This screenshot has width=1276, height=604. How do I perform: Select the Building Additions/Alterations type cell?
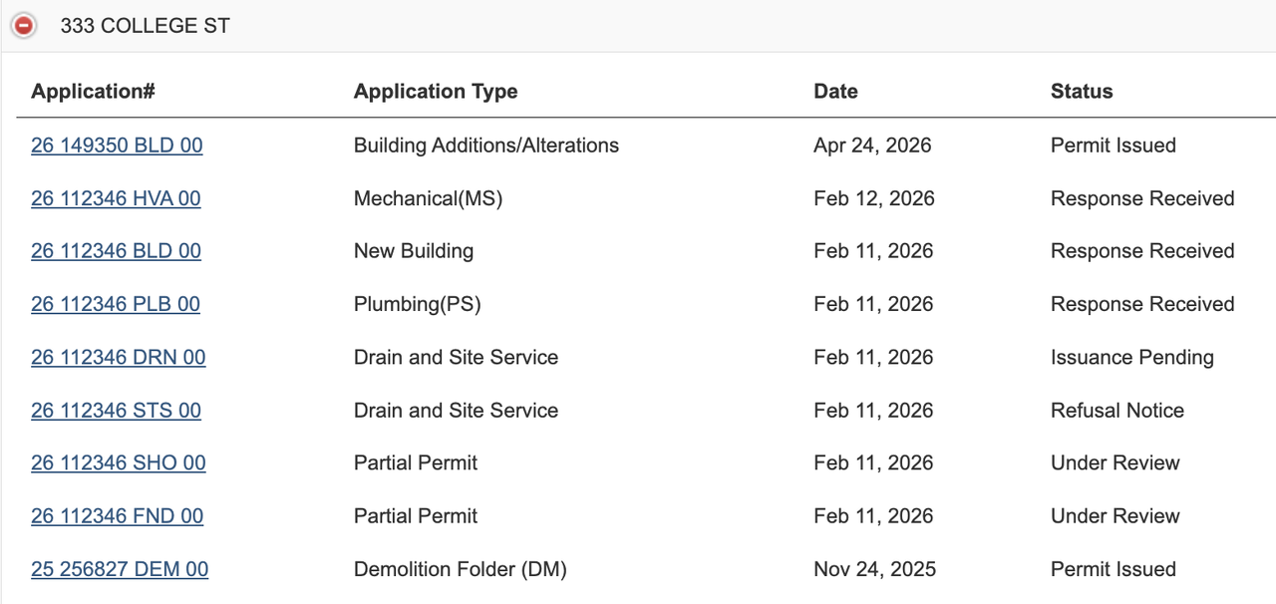tap(486, 146)
